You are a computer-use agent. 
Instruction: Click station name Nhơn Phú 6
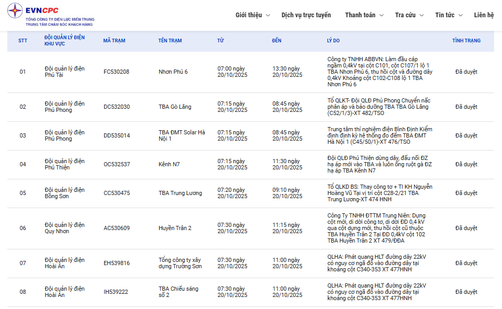173,72
